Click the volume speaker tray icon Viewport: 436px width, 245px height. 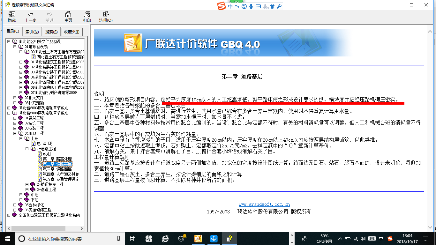tap(363, 239)
